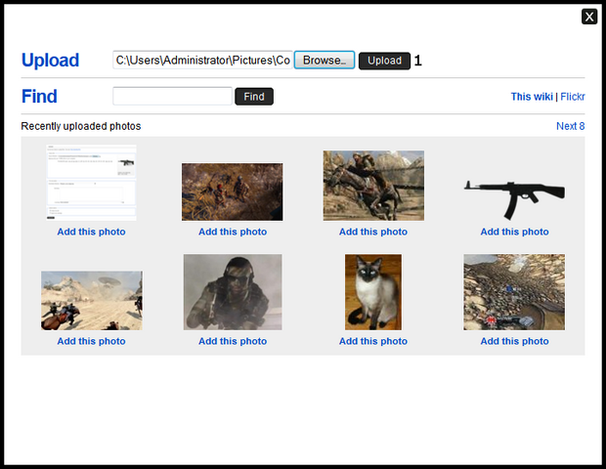Screen dimensions: 606x469
Task: Add this photo under soldiers in grass
Action: tap(233, 232)
